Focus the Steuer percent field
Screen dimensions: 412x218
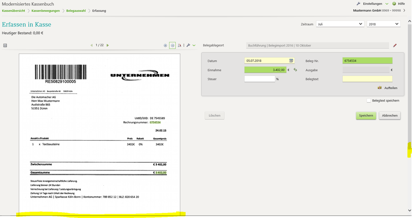259,79
